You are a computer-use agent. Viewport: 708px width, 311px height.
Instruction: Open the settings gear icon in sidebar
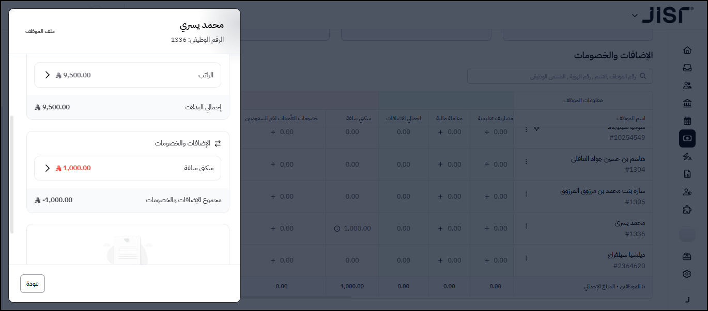point(687,274)
